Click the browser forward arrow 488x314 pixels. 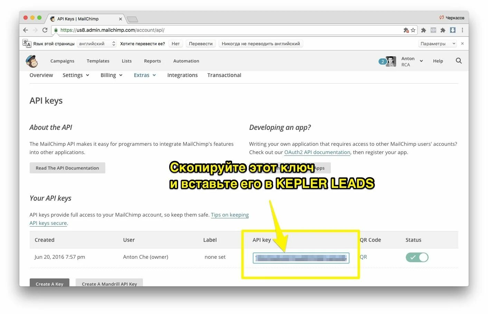tap(35, 30)
